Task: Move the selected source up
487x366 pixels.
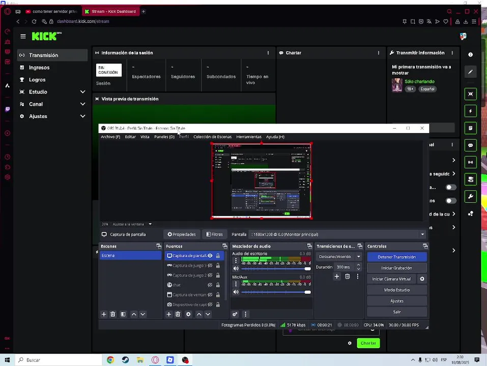Action: tap(199, 314)
